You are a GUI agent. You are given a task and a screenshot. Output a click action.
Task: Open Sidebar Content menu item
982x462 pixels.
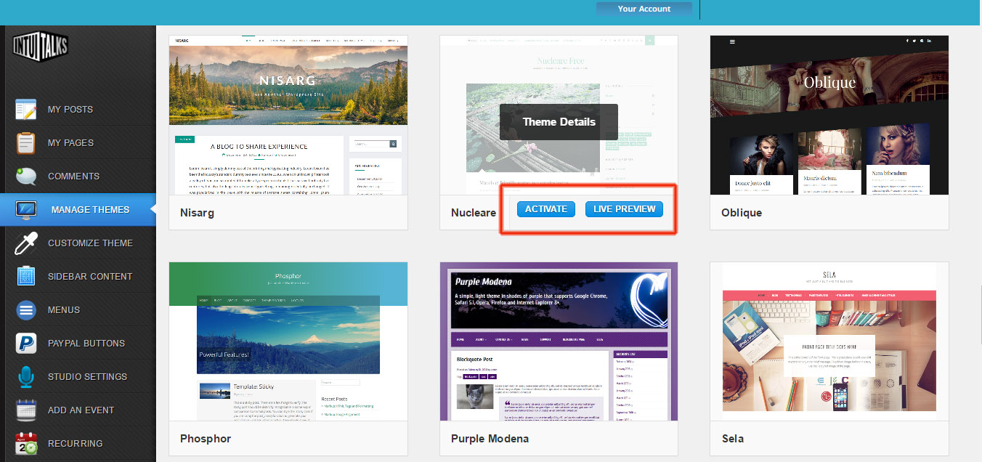click(78, 276)
